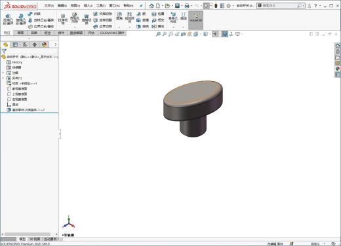Select the Top Plane in tree
This screenshot has height=246, width=341.
point(17,94)
